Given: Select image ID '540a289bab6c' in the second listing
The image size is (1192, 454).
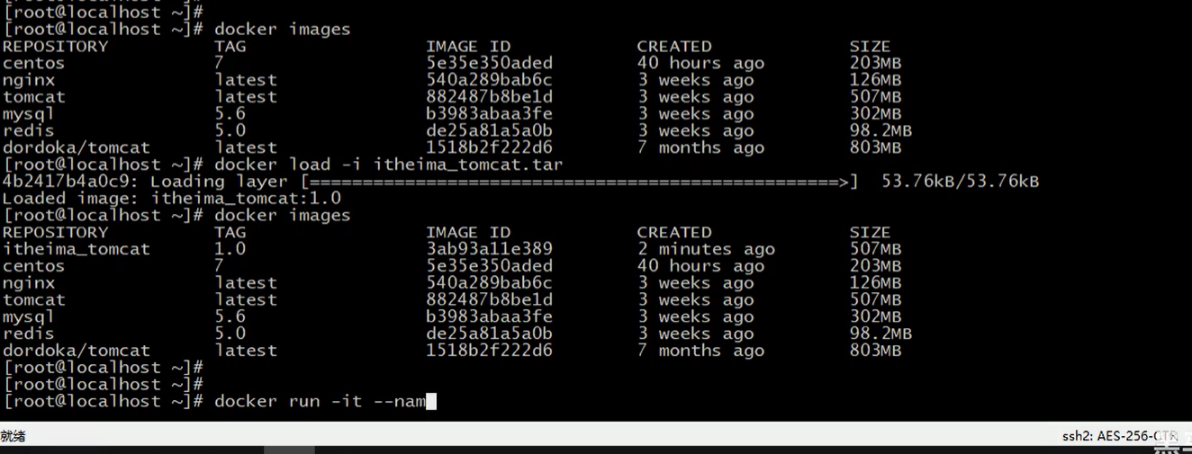Looking at the screenshot, I should coord(490,283).
